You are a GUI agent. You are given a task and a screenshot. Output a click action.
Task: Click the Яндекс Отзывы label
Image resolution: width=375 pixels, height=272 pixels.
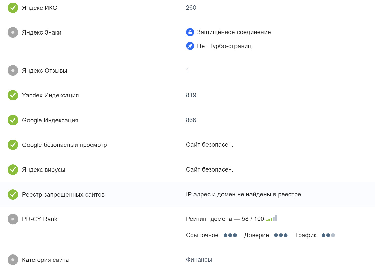pyautogui.click(x=45, y=71)
